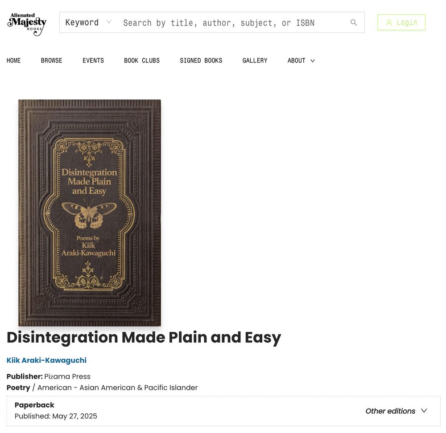Screen dimensions: 446x433
Task: Open the Signed Books section
Action: click(201, 61)
